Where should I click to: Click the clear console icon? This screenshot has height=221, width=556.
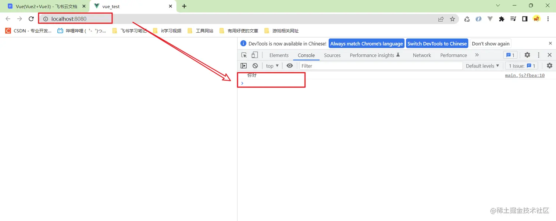pos(255,66)
